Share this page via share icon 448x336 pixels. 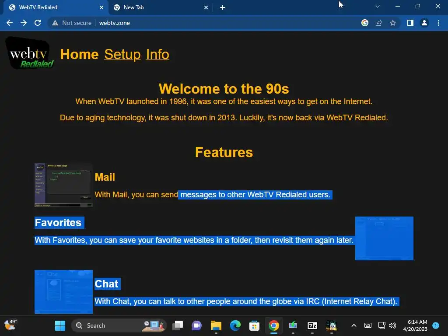(379, 23)
